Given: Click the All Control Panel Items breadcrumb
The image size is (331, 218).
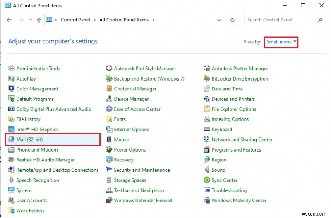Looking at the screenshot, I should 124,20.
